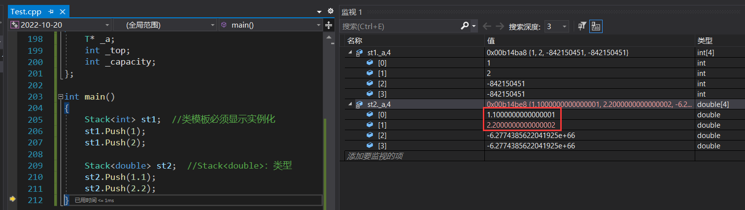Viewport: 745px width, 210px height.
Task: Click the editor scroll up arrow
Action: [x=328, y=37]
